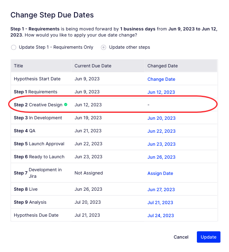Click the Changed Date column header

pyautogui.click(x=162, y=66)
